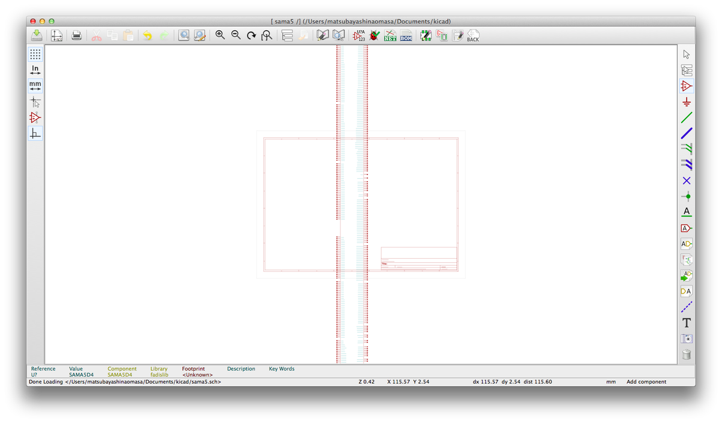Select the arrow pointer tool
Image resolution: width=722 pixels, height=423 pixels.
(x=687, y=54)
